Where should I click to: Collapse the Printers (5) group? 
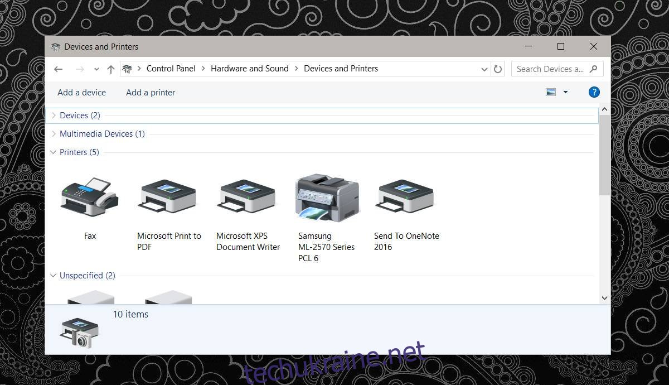[54, 152]
